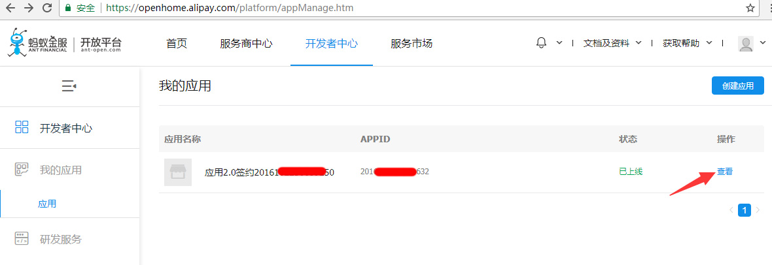Open the 服务商中心 tab
The width and height of the screenshot is (772, 265).
click(x=246, y=44)
